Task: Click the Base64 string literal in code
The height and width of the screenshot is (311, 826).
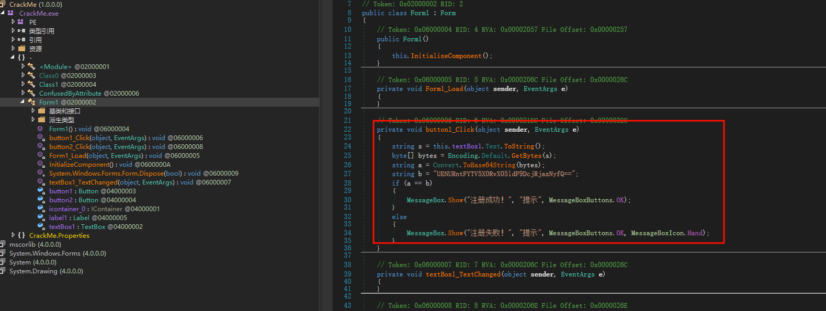Action: pyautogui.click(x=504, y=174)
